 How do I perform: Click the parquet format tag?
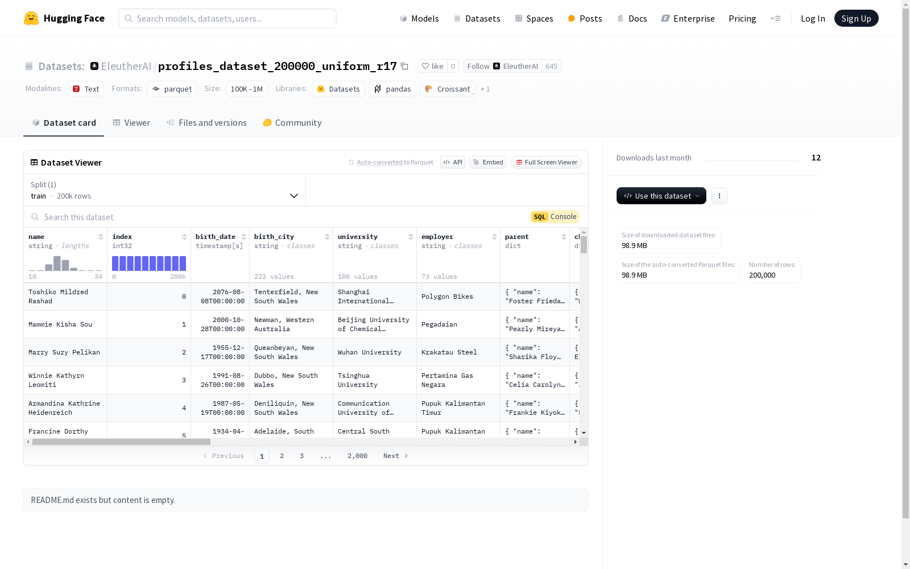[x=172, y=89]
